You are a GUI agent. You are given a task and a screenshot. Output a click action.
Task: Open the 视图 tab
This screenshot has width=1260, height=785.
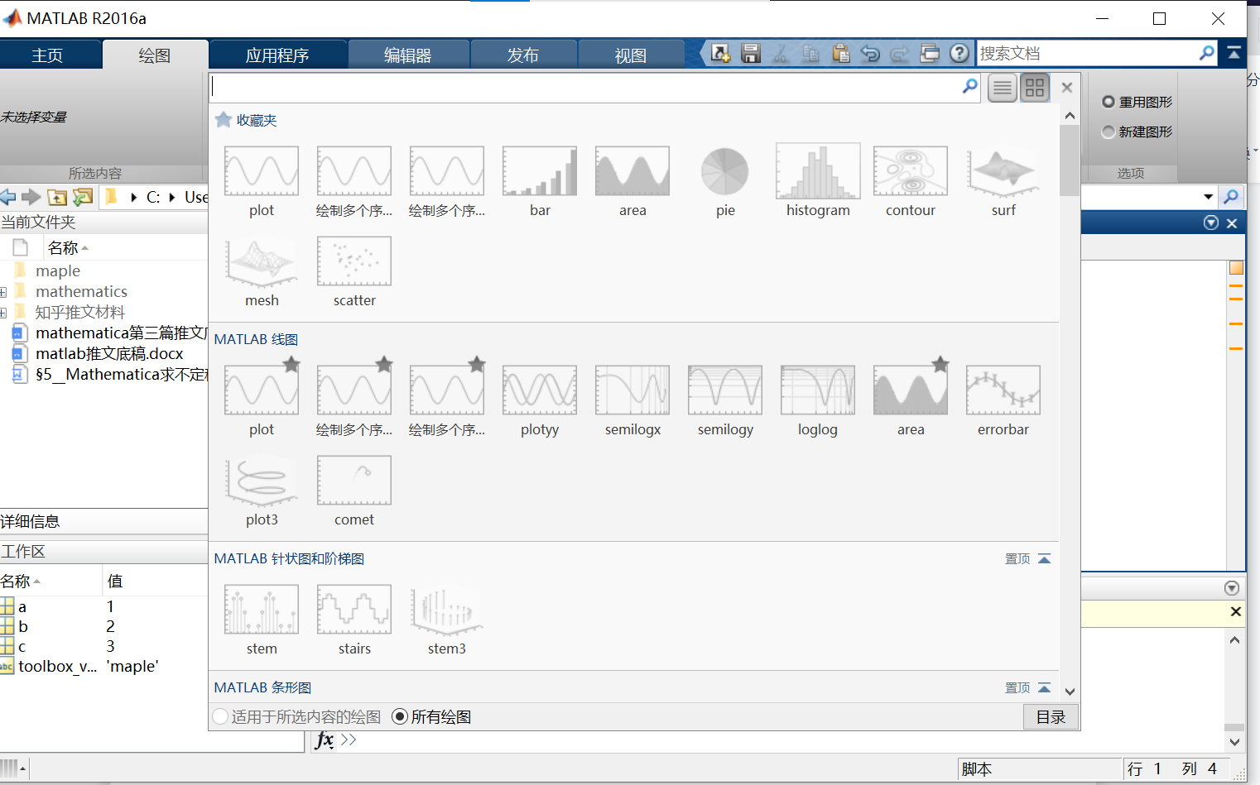pos(631,55)
